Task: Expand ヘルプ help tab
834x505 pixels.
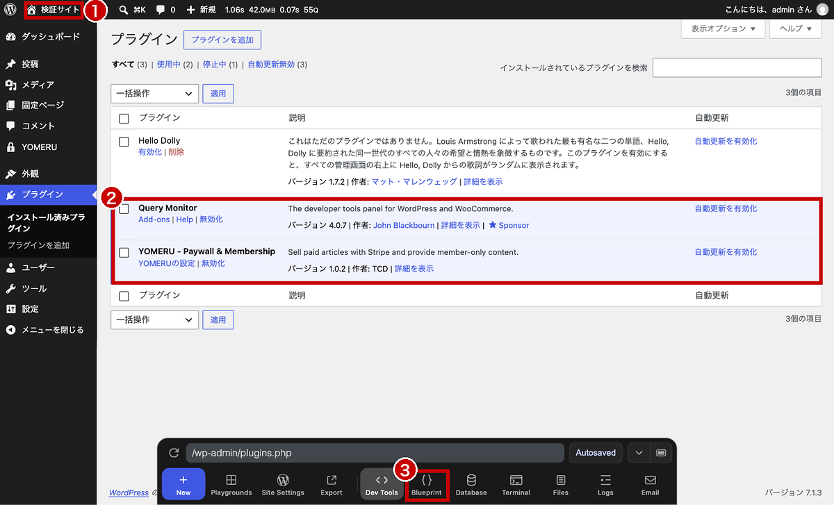Action: 796,28
